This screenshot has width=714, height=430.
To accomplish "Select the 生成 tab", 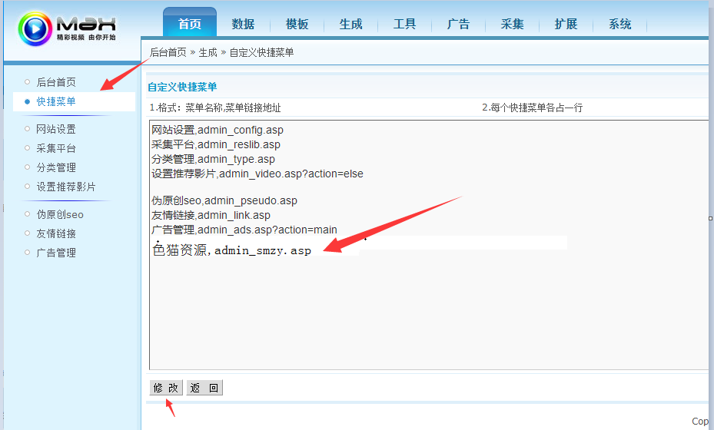I will click(351, 24).
